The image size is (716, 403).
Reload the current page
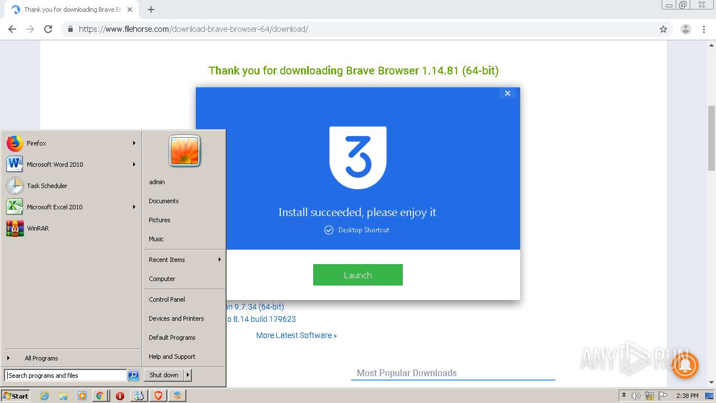pyautogui.click(x=48, y=29)
